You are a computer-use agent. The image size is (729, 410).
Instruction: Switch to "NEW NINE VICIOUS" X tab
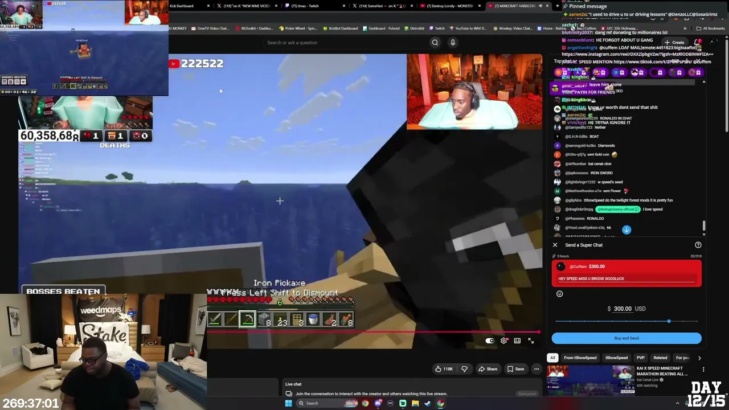(x=248, y=6)
